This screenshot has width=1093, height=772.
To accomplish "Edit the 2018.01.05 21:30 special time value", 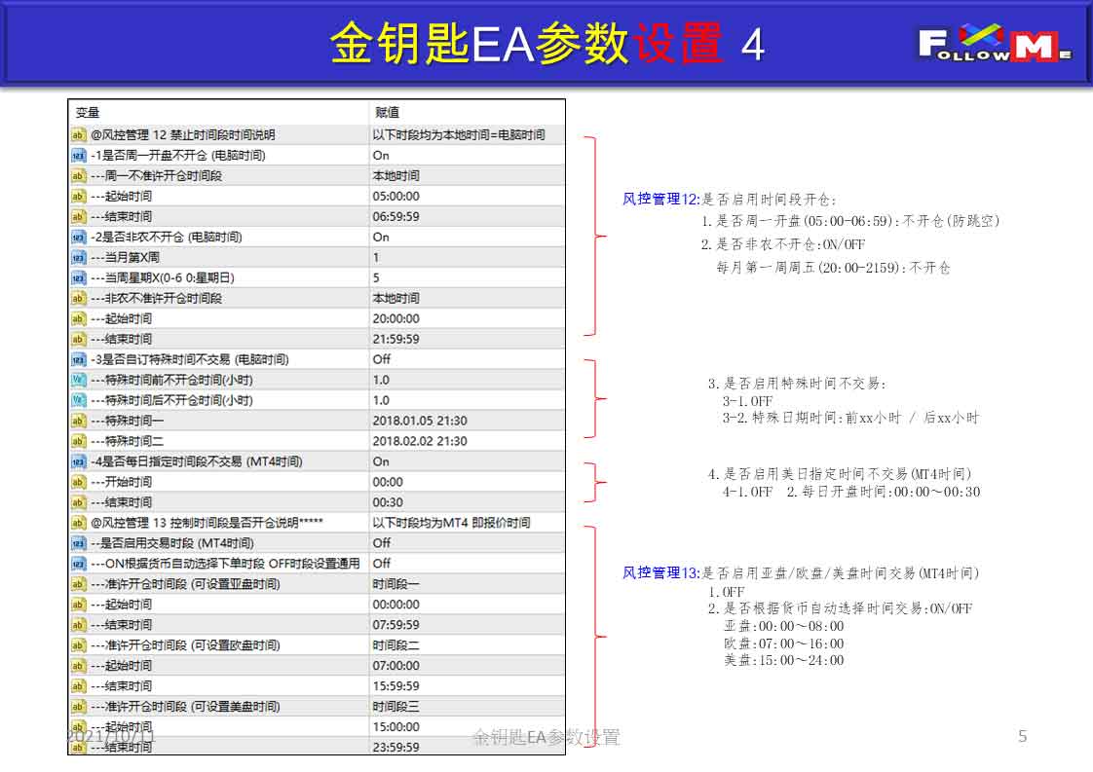I will pyautogui.click(x=420, y=421).
